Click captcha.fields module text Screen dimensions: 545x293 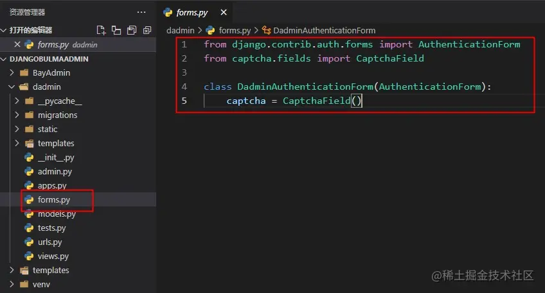pyautogui.click(x=271, y=58)
